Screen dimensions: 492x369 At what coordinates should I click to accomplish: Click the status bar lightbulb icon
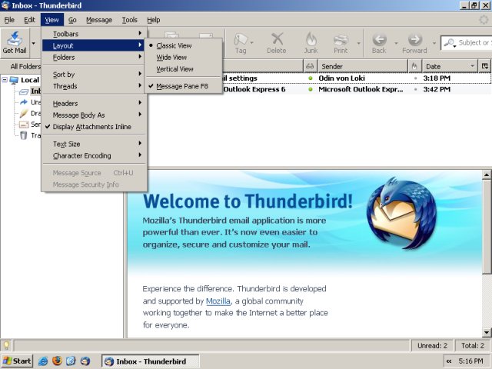pos(6,345)
